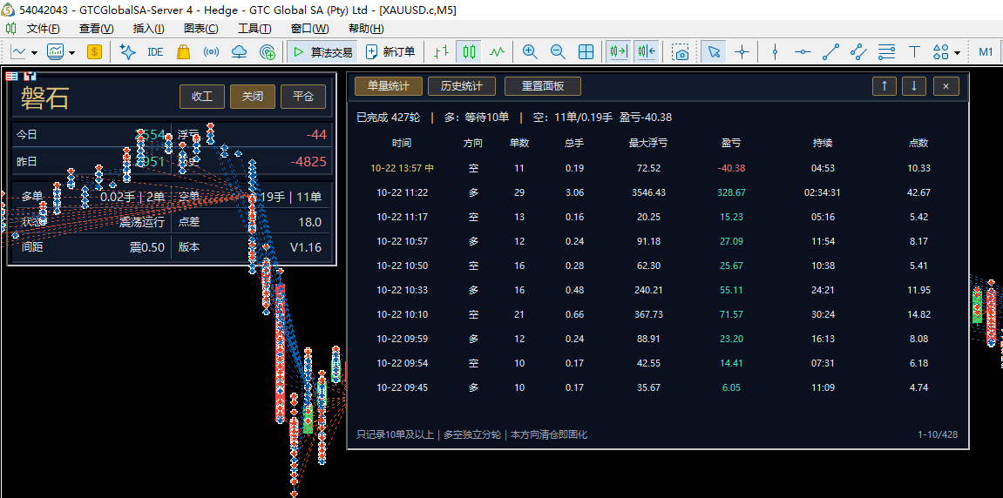Screen dimensions: 1003x498
Task: Click the red table icon on chart
Action: [11, 76]
